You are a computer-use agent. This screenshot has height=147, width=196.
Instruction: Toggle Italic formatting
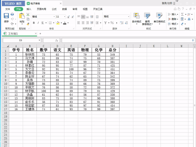coord(38,23)
